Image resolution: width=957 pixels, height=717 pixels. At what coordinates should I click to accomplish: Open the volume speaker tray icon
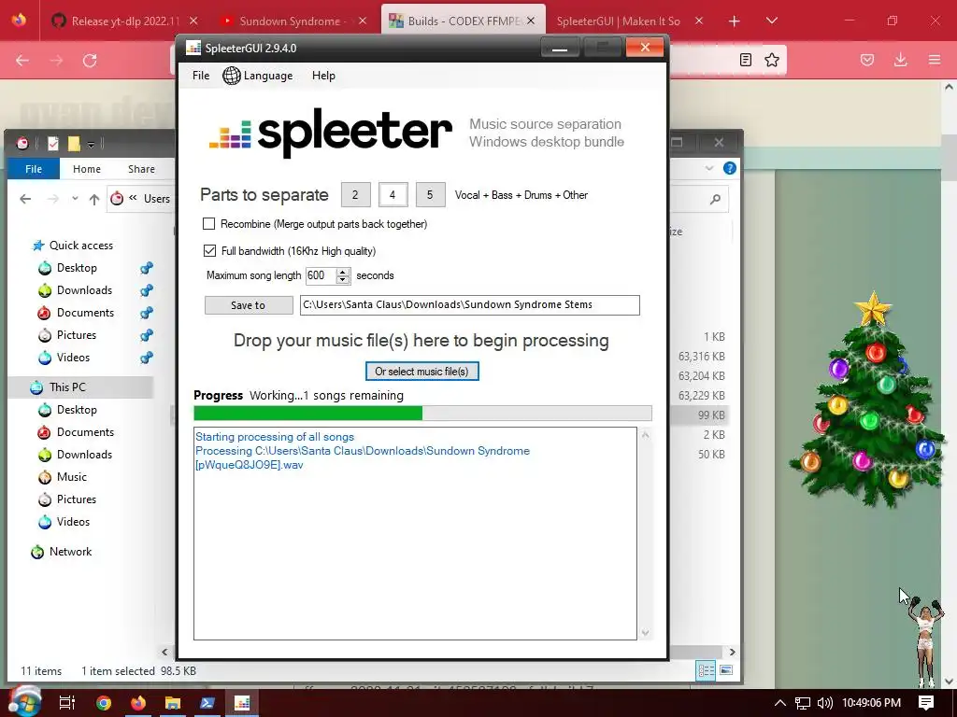(824, 703)
